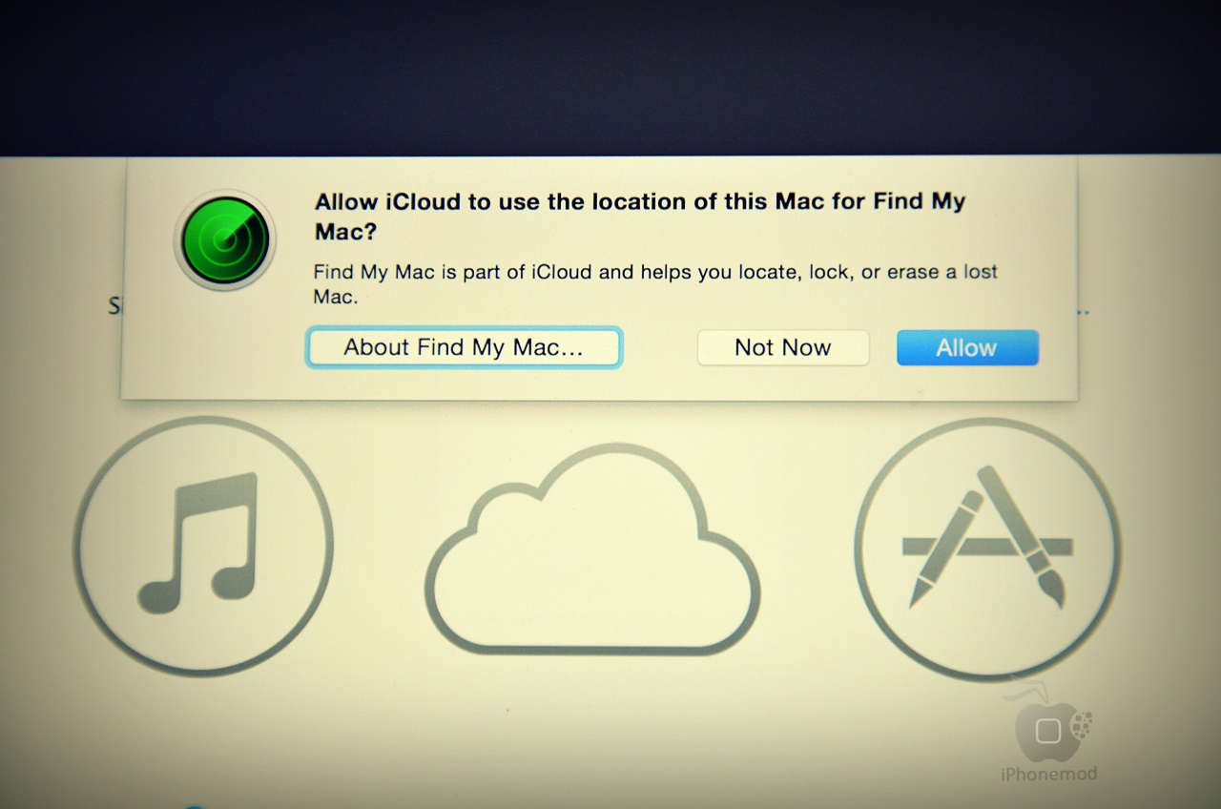
Task: Click the pencil inside the App Store icon
Action: tap(944, 547)
